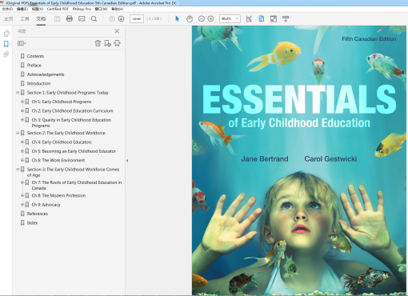Image resolution: width=408 pixels, height=296 pixels.
Task: Expand Ch 9: Advocacy bookmark
Action: [22, 205]
